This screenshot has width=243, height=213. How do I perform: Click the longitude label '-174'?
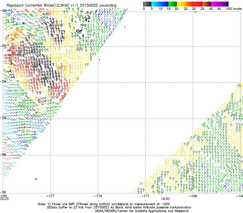[x=98, y=196]
